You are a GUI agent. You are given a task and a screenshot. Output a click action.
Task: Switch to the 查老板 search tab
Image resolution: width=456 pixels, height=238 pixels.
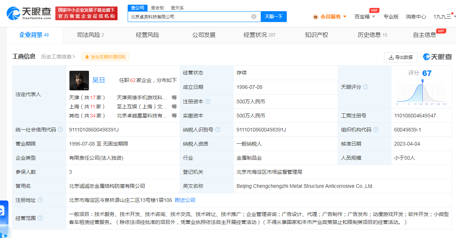coord(157,8)
